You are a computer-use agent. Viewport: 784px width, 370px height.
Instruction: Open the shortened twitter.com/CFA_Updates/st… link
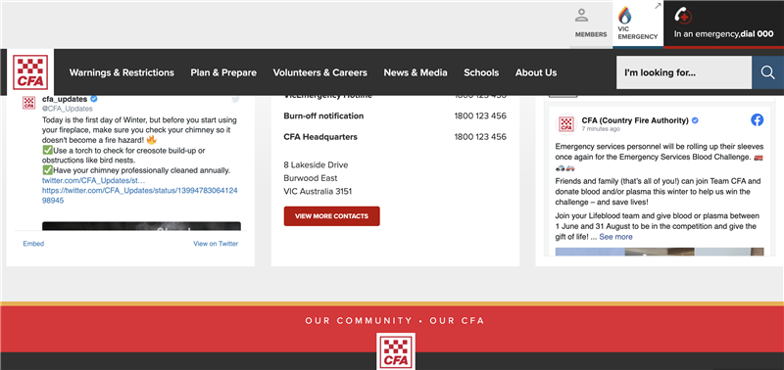(x=93, y=180)
